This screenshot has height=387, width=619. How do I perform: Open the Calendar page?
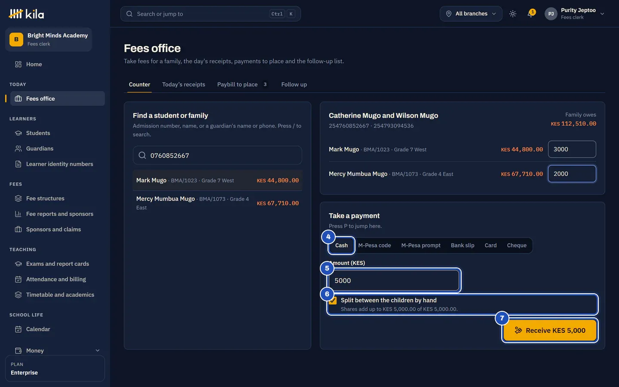coord(58,329)
